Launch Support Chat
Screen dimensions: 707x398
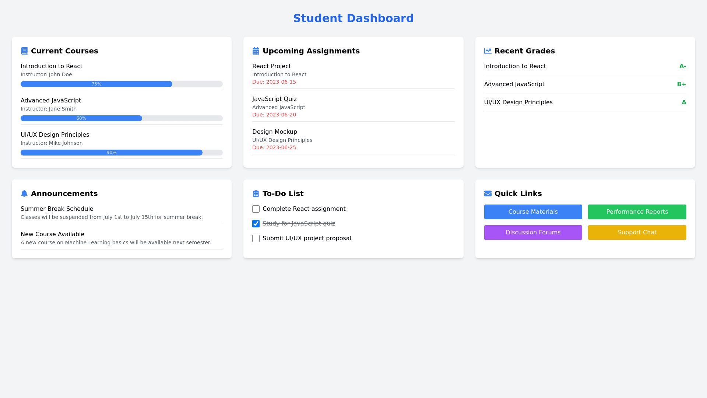pos(637,233)
